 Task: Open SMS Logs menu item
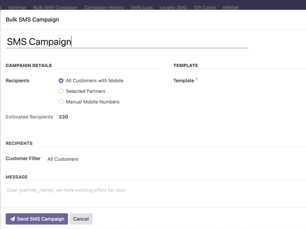pos(142,7)
